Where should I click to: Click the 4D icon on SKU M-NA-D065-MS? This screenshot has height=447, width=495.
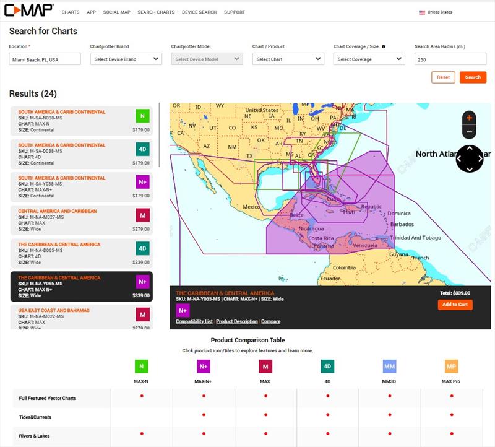pos(142,248)
